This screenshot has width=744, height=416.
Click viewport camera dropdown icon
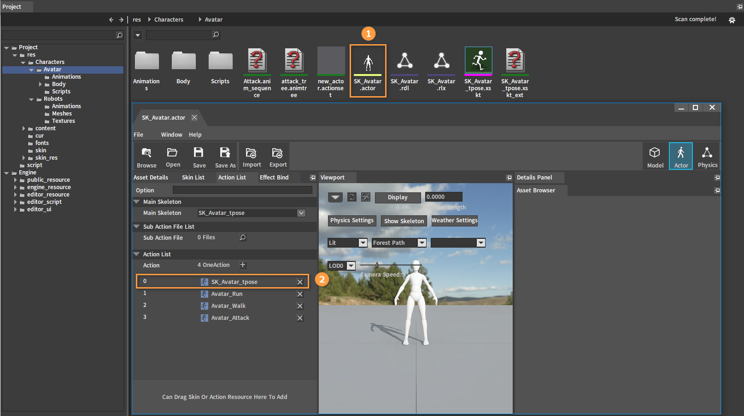coord(335,197)
